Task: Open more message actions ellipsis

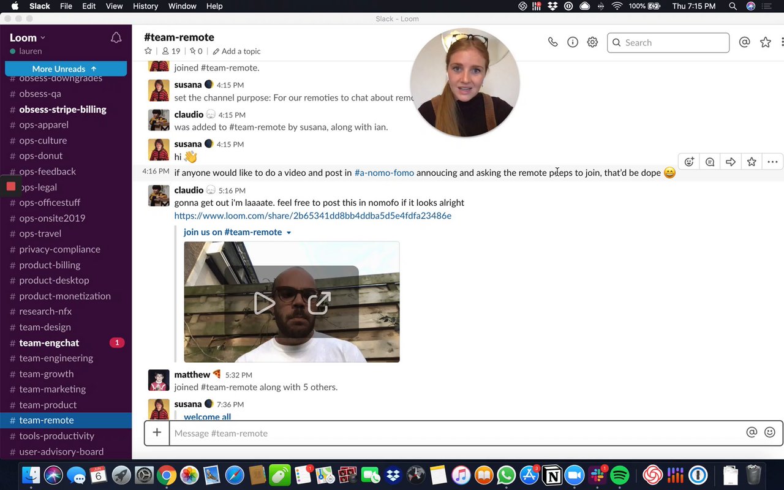Action: (x=772, y=162)
